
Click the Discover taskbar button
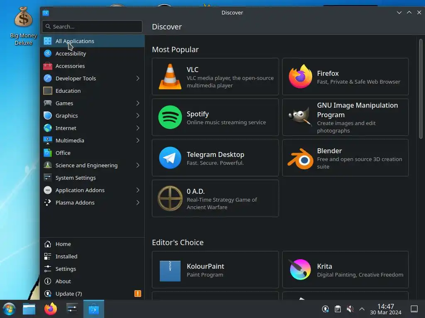click(94, 309)
